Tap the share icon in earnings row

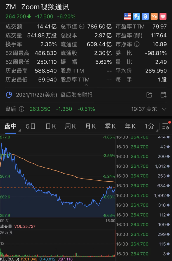pyautogui.click(x=149, y=95)
